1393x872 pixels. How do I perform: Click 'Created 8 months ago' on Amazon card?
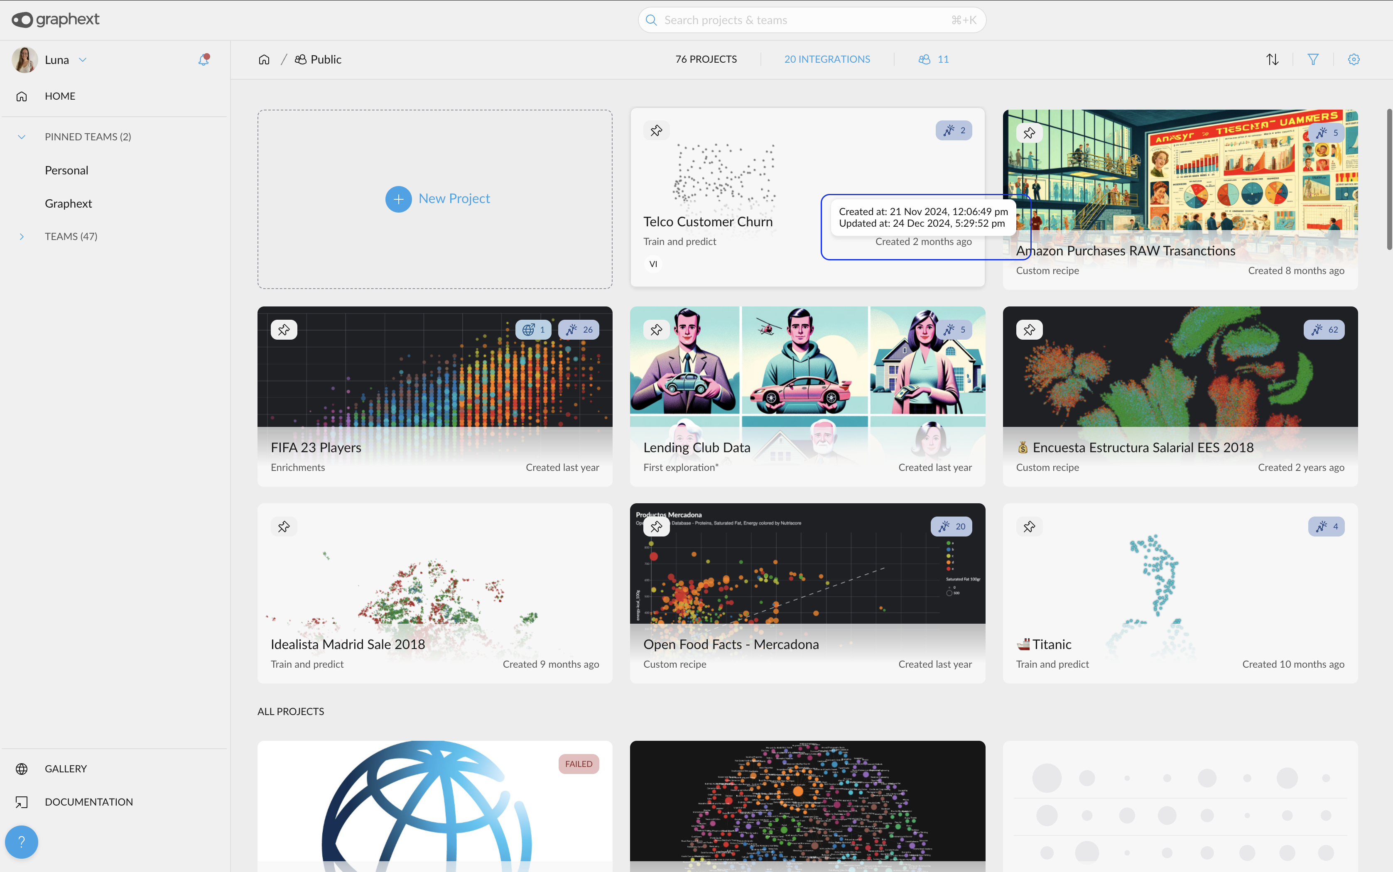pos(1296,271)
